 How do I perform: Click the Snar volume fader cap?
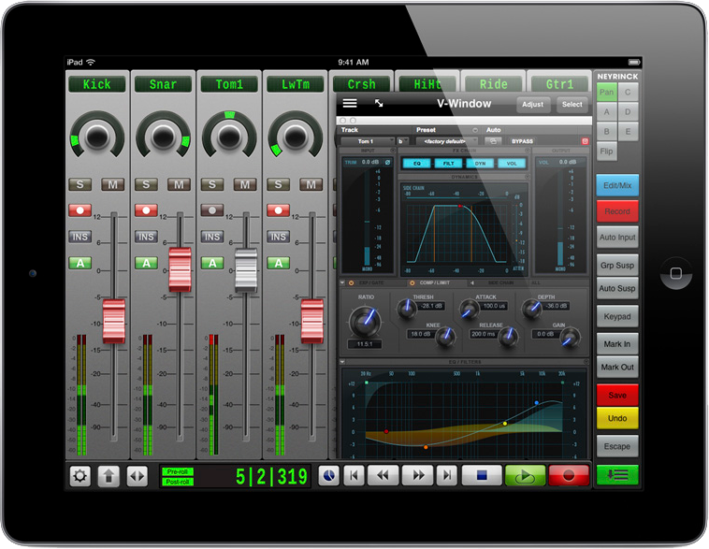click(180, 269)
